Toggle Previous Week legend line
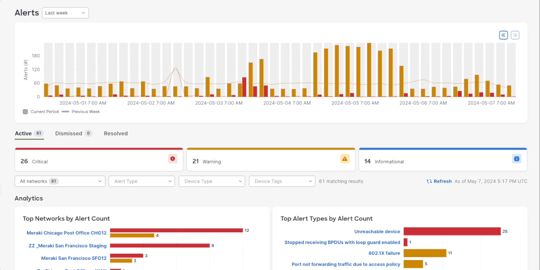 65,112
